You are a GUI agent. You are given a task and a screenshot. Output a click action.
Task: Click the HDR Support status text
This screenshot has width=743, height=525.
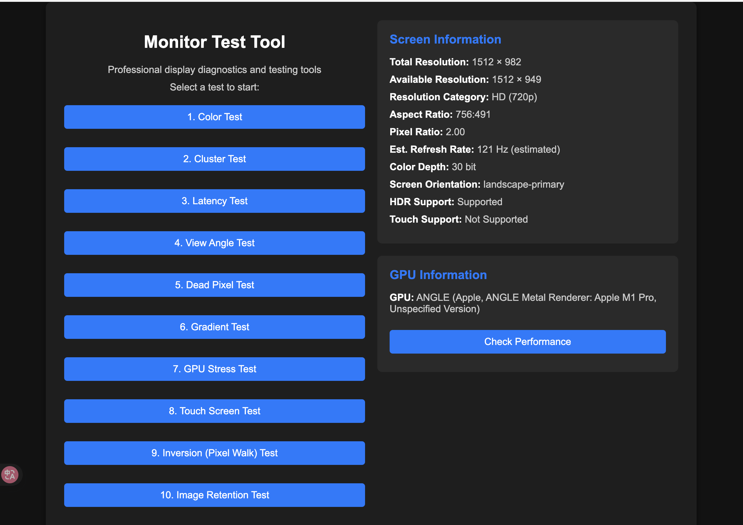click(x=480, y=202)
